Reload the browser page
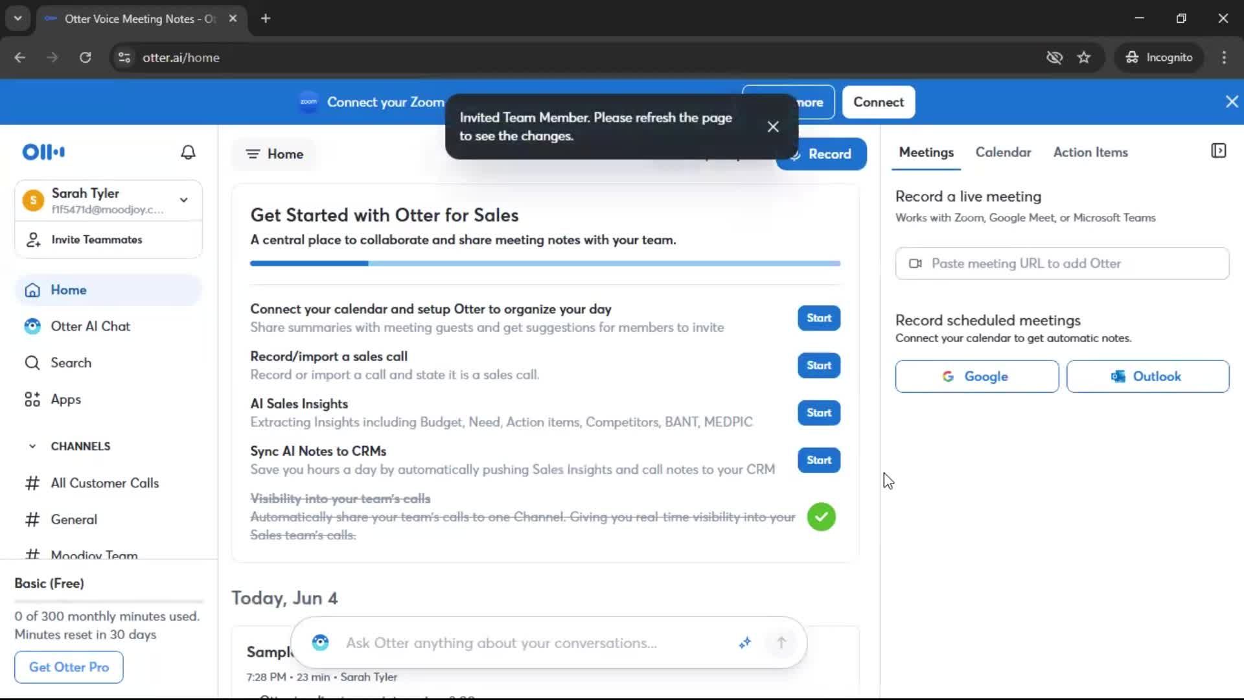Screen dimensions: 1244x700 tap(86, 58)
